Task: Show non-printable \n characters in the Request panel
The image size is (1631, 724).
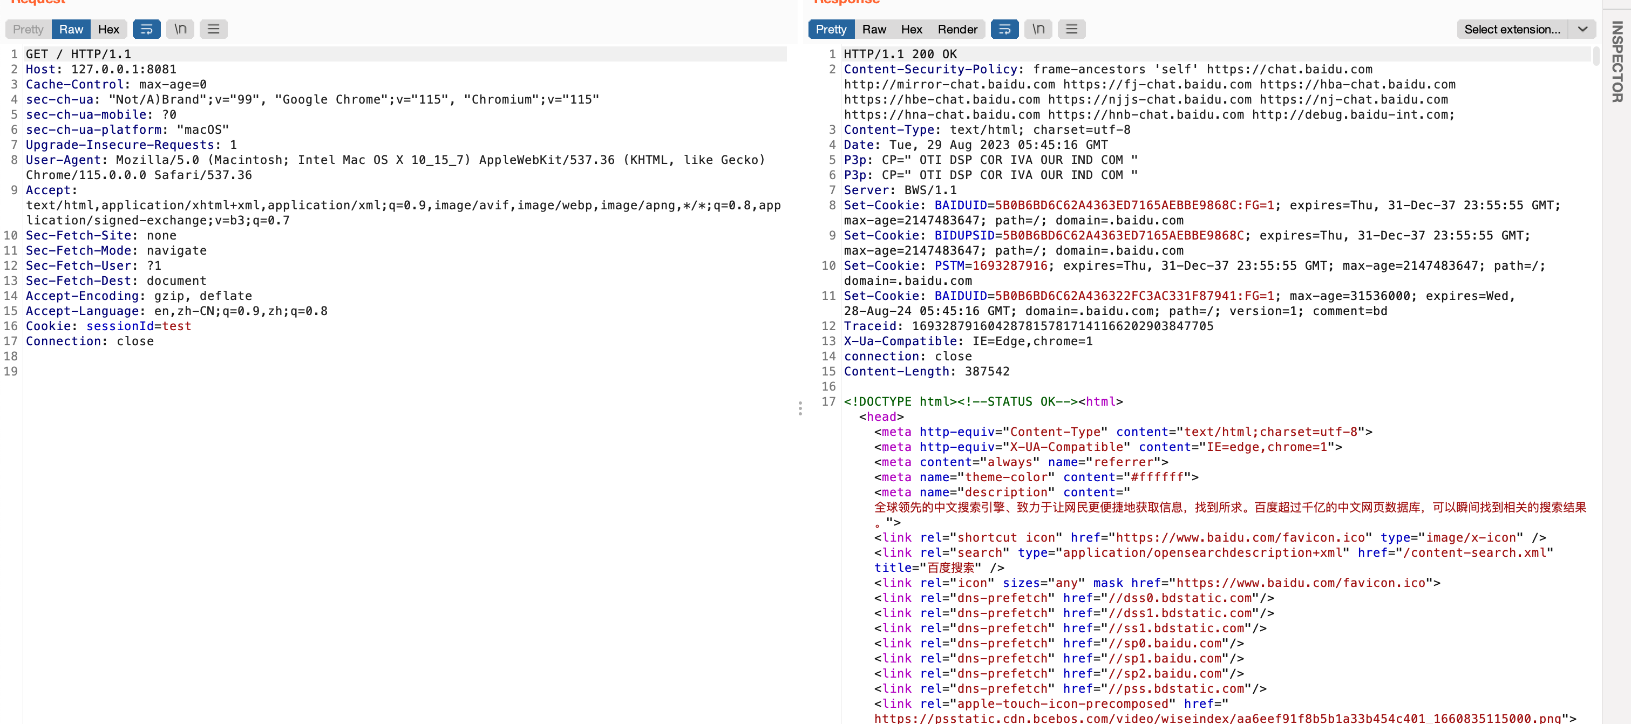Action: point(180,29)
